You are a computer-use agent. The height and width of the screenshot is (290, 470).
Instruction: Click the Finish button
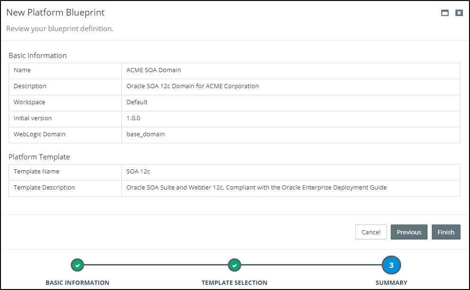pyautogui.click(x=445, y=232)
